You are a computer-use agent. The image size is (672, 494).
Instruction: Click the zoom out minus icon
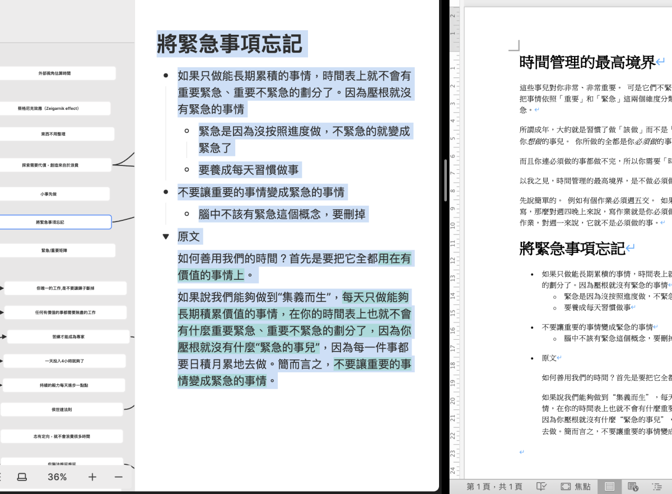pyautogui.click(x=118, y=477)
